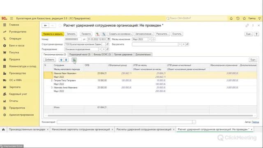This screenshot has width=263, height=148.
Task: Select row Иванов Иван Иванович
Action: point(150,75)
